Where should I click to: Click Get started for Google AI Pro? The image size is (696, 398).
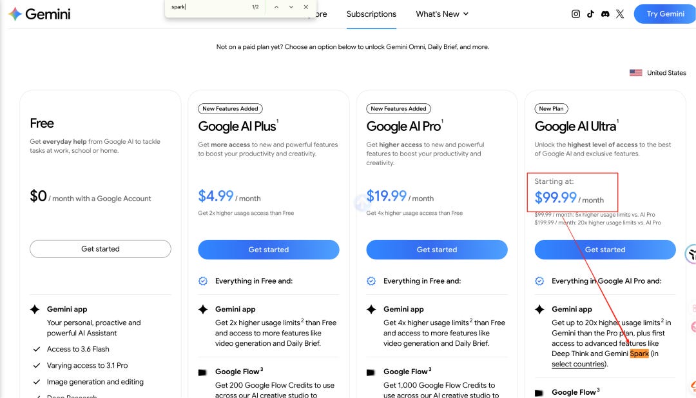(437, 250)
